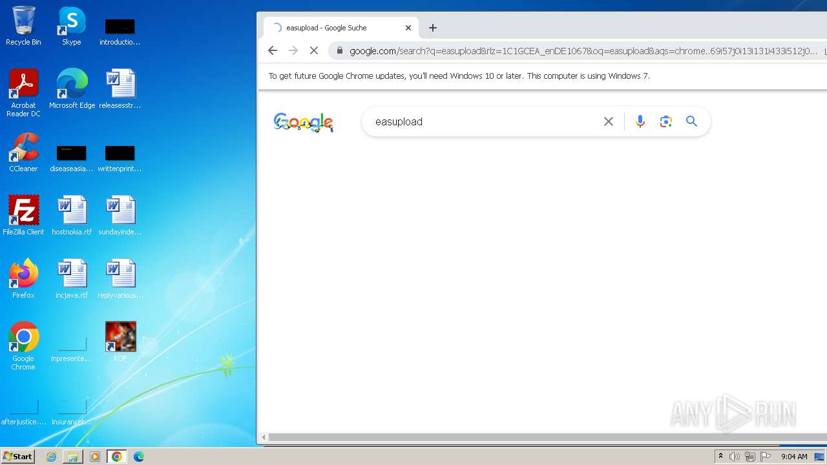Start voice search with the microphone

pyautogui.click(x=640, y=121)
